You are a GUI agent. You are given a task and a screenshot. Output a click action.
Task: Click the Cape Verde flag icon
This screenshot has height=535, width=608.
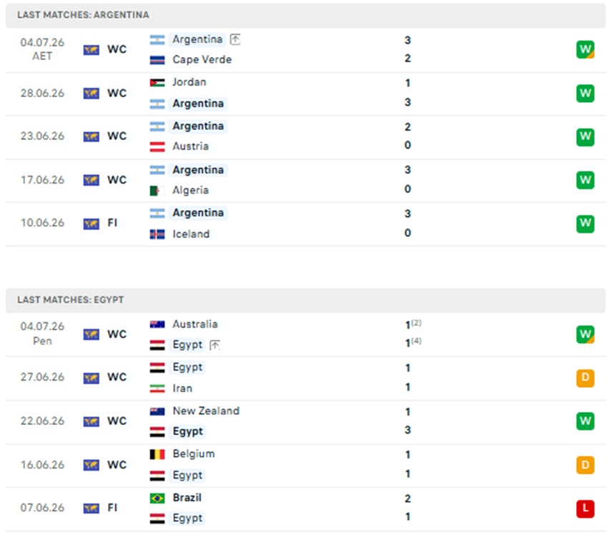(x=157, y=60)
